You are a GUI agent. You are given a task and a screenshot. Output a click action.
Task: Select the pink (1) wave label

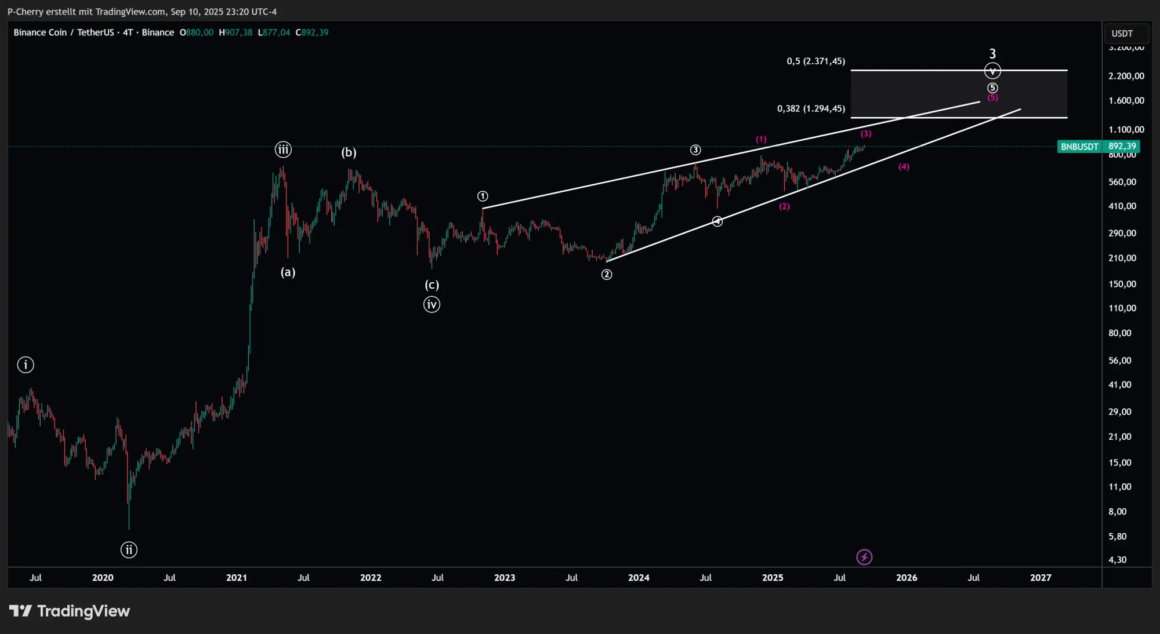coord(761,139)
